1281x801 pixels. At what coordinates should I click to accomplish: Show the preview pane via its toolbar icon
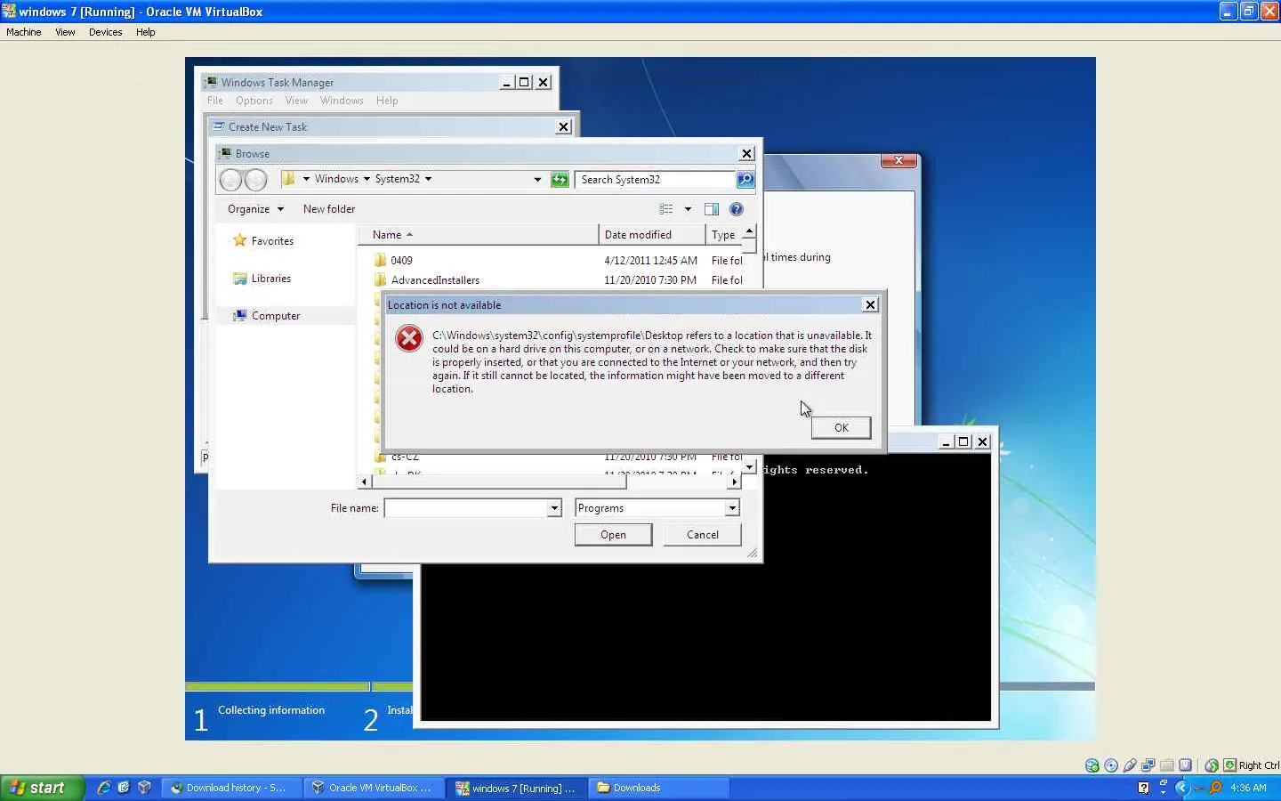(x=712, y=209)
